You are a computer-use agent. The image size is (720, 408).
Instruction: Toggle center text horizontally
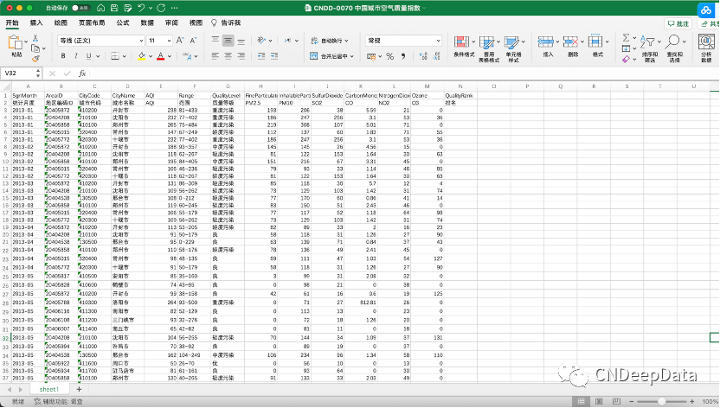point(228,56)
